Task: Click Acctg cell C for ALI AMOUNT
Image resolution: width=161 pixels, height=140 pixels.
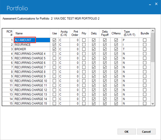Action: (x=64, y=40)
